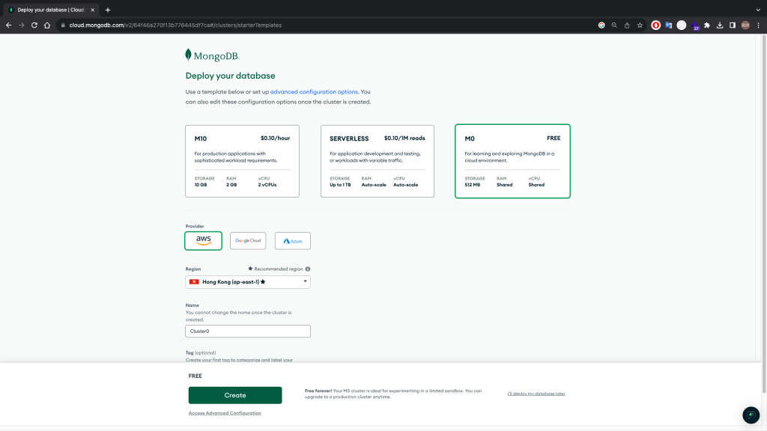Viewport: 767px width, 431px height.
Task: Open the Google Translate extension icon
Action: click(669, 25)
